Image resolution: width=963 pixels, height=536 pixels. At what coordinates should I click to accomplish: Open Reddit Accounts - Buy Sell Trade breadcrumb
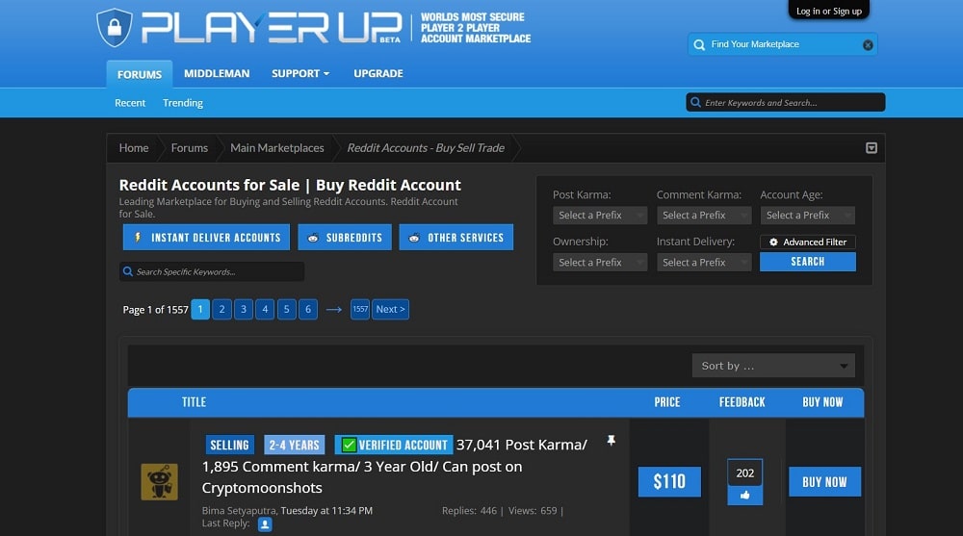[426, 148]
